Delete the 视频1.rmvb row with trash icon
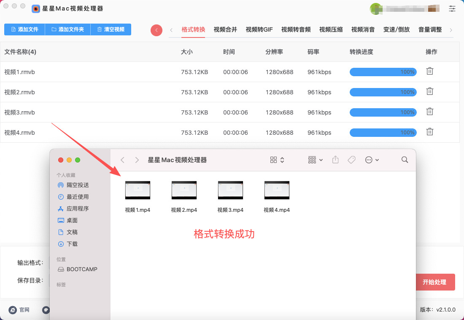464x320 pixels. (430, 71)
